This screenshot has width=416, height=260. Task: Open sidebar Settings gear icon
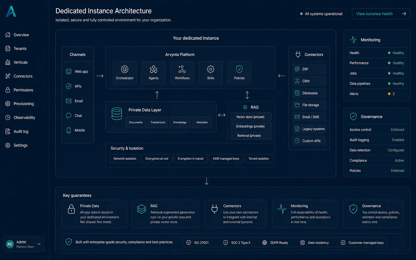coord(8,145)
